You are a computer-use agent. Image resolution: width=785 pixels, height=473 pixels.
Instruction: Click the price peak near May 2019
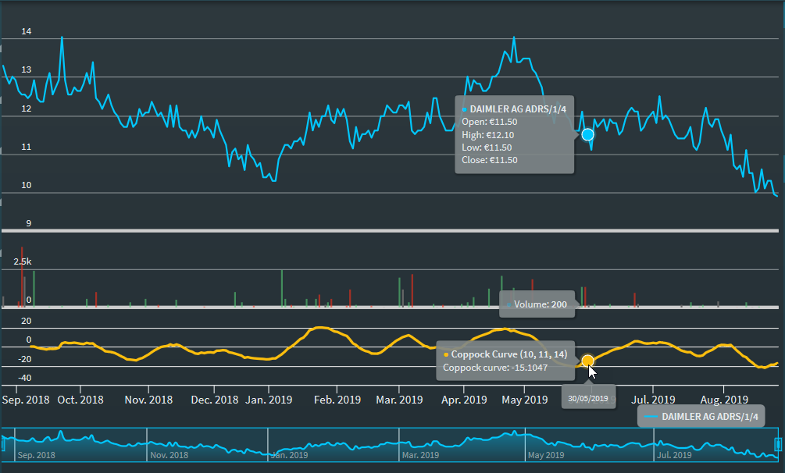point(513,37)
